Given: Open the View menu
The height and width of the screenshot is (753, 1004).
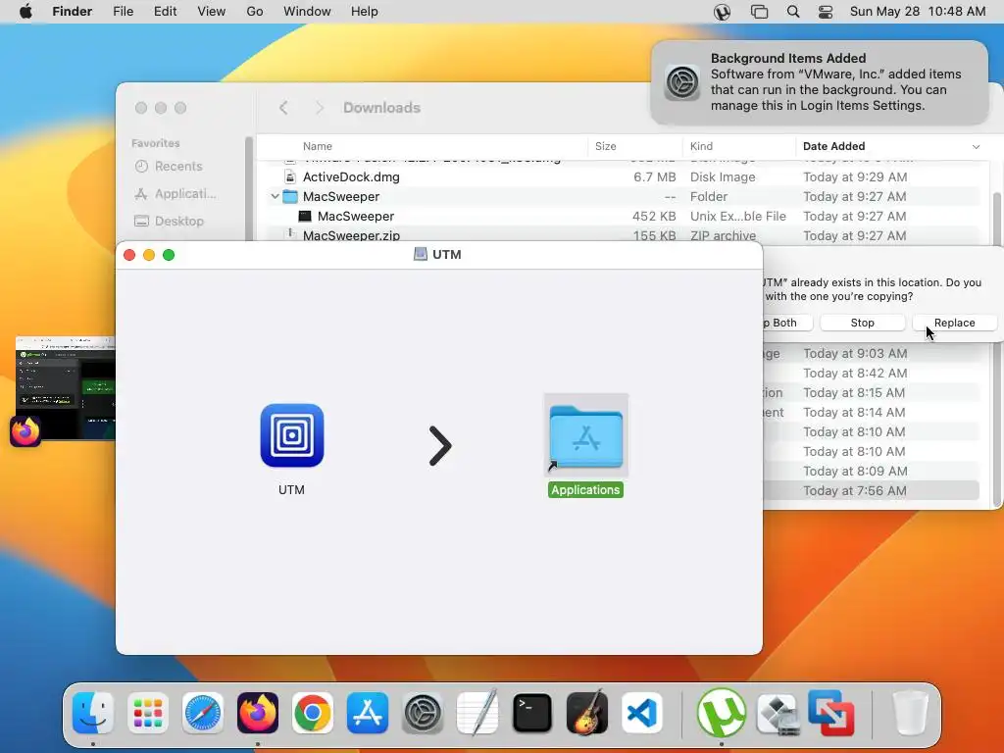Looking at the screenshot, I should click(x=212, y=12).
